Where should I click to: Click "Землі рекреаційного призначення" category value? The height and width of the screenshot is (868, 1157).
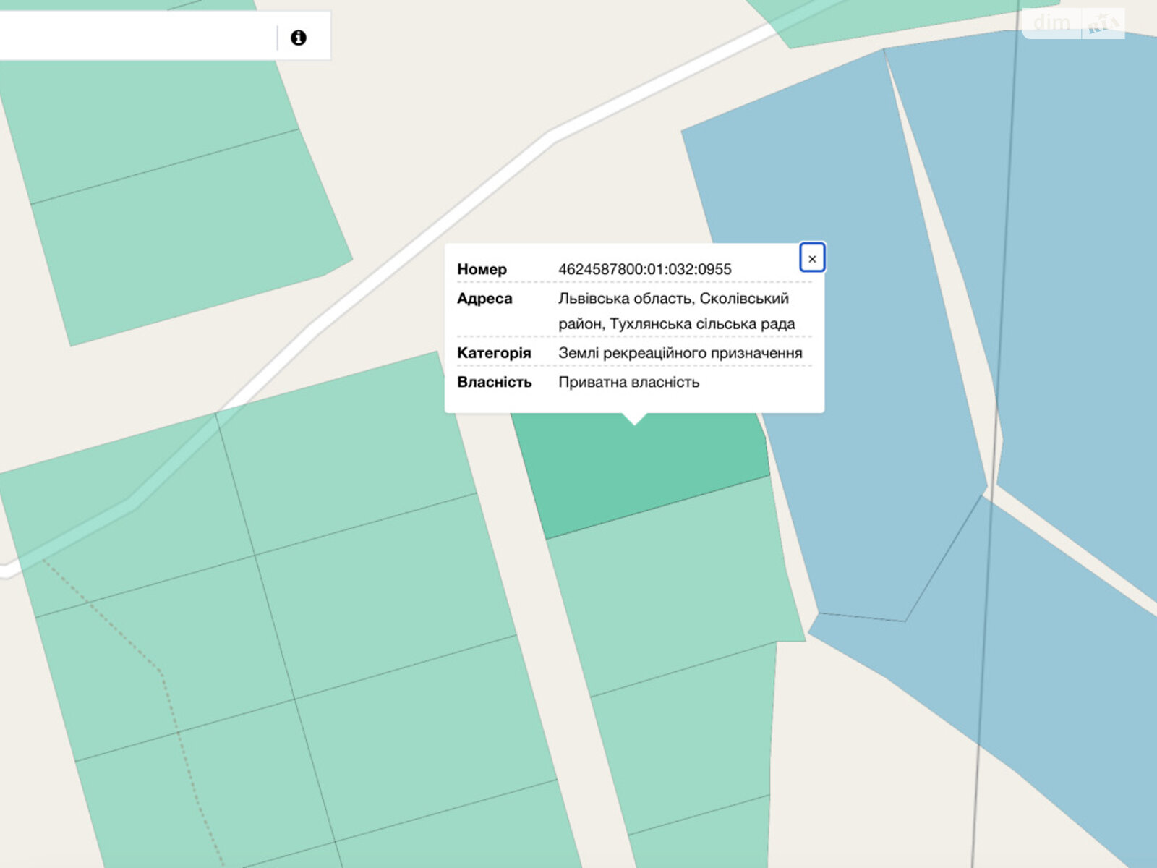pyautogui.click(x=680, y=353)
